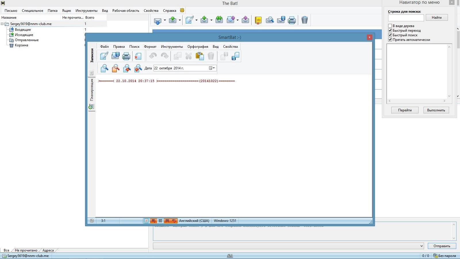This screenshot has height=259, width=460.
Task: Toggle the ABC spell-check button in SmartBat status bar
Action: tap(174, 221)
